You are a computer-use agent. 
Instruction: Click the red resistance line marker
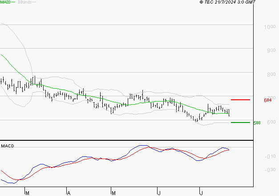(x=240, y=100)
